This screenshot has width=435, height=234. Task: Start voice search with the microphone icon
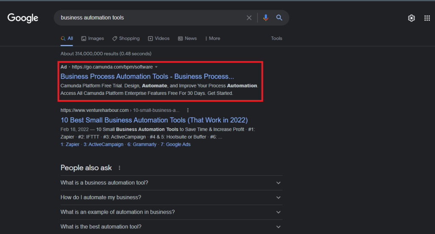[x=266, y=18]
